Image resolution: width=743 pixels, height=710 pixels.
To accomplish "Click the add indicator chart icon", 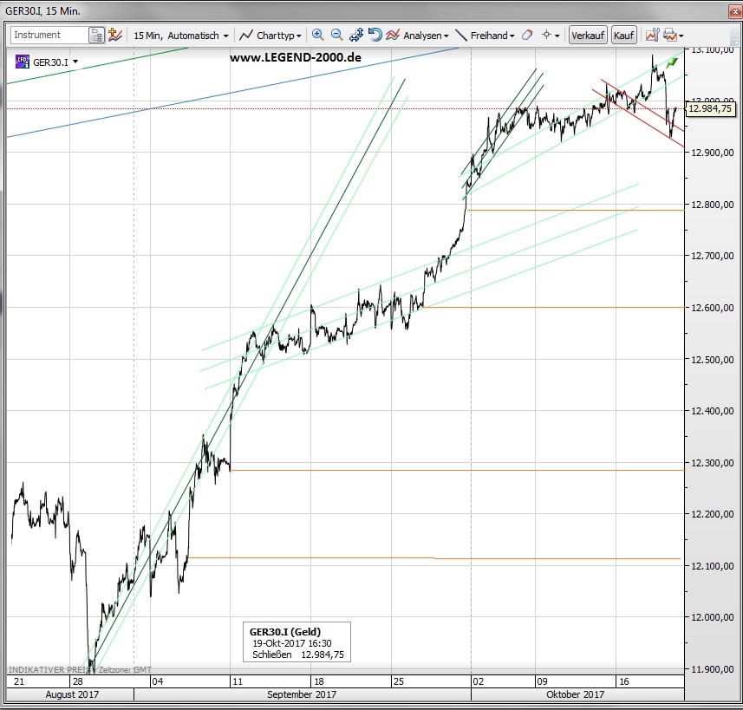I will pos(115,35).
